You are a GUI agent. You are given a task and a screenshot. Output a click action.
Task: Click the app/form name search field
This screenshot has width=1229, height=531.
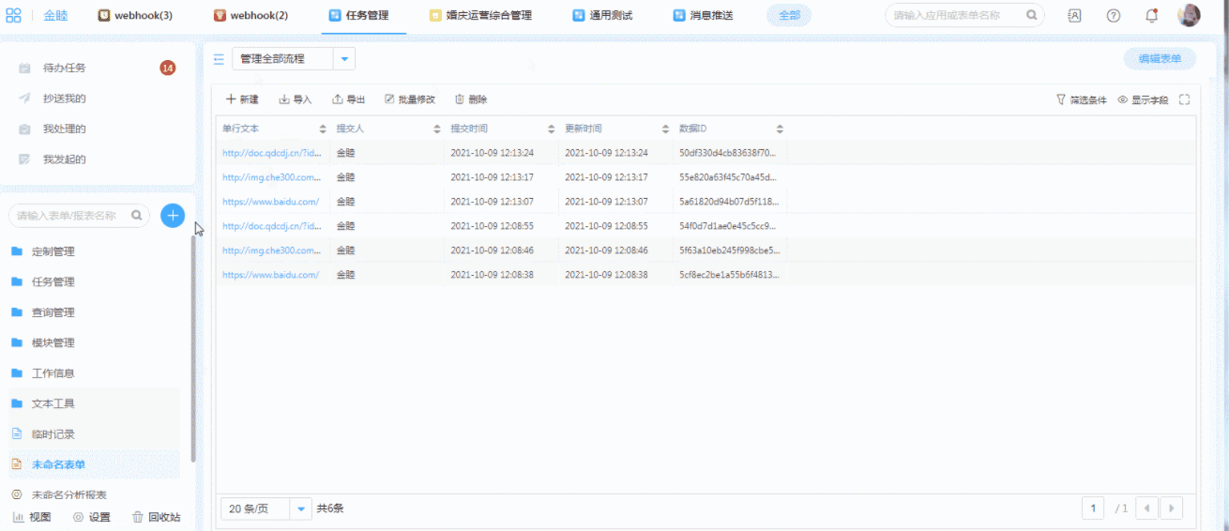click(x=957, y=16)
